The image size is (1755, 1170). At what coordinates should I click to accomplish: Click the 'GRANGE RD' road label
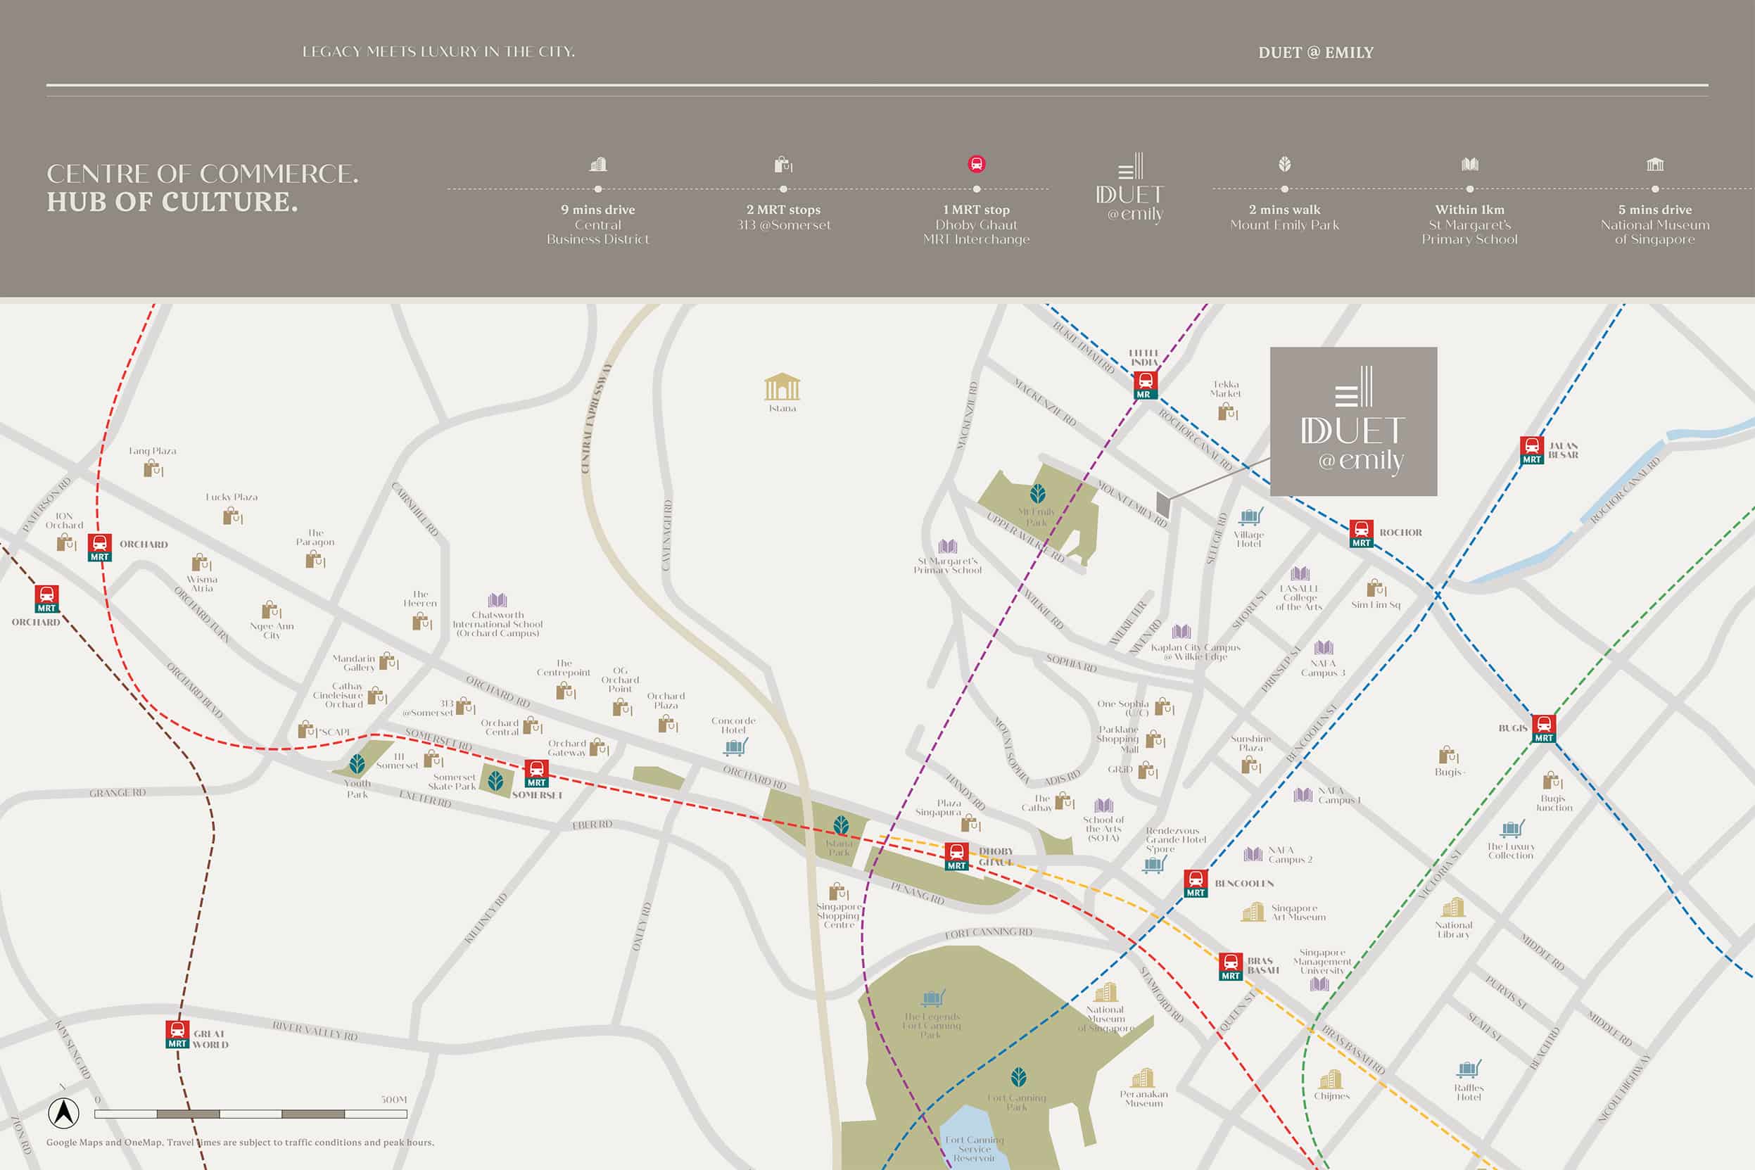pyautogui.click(x=118, y=792)
